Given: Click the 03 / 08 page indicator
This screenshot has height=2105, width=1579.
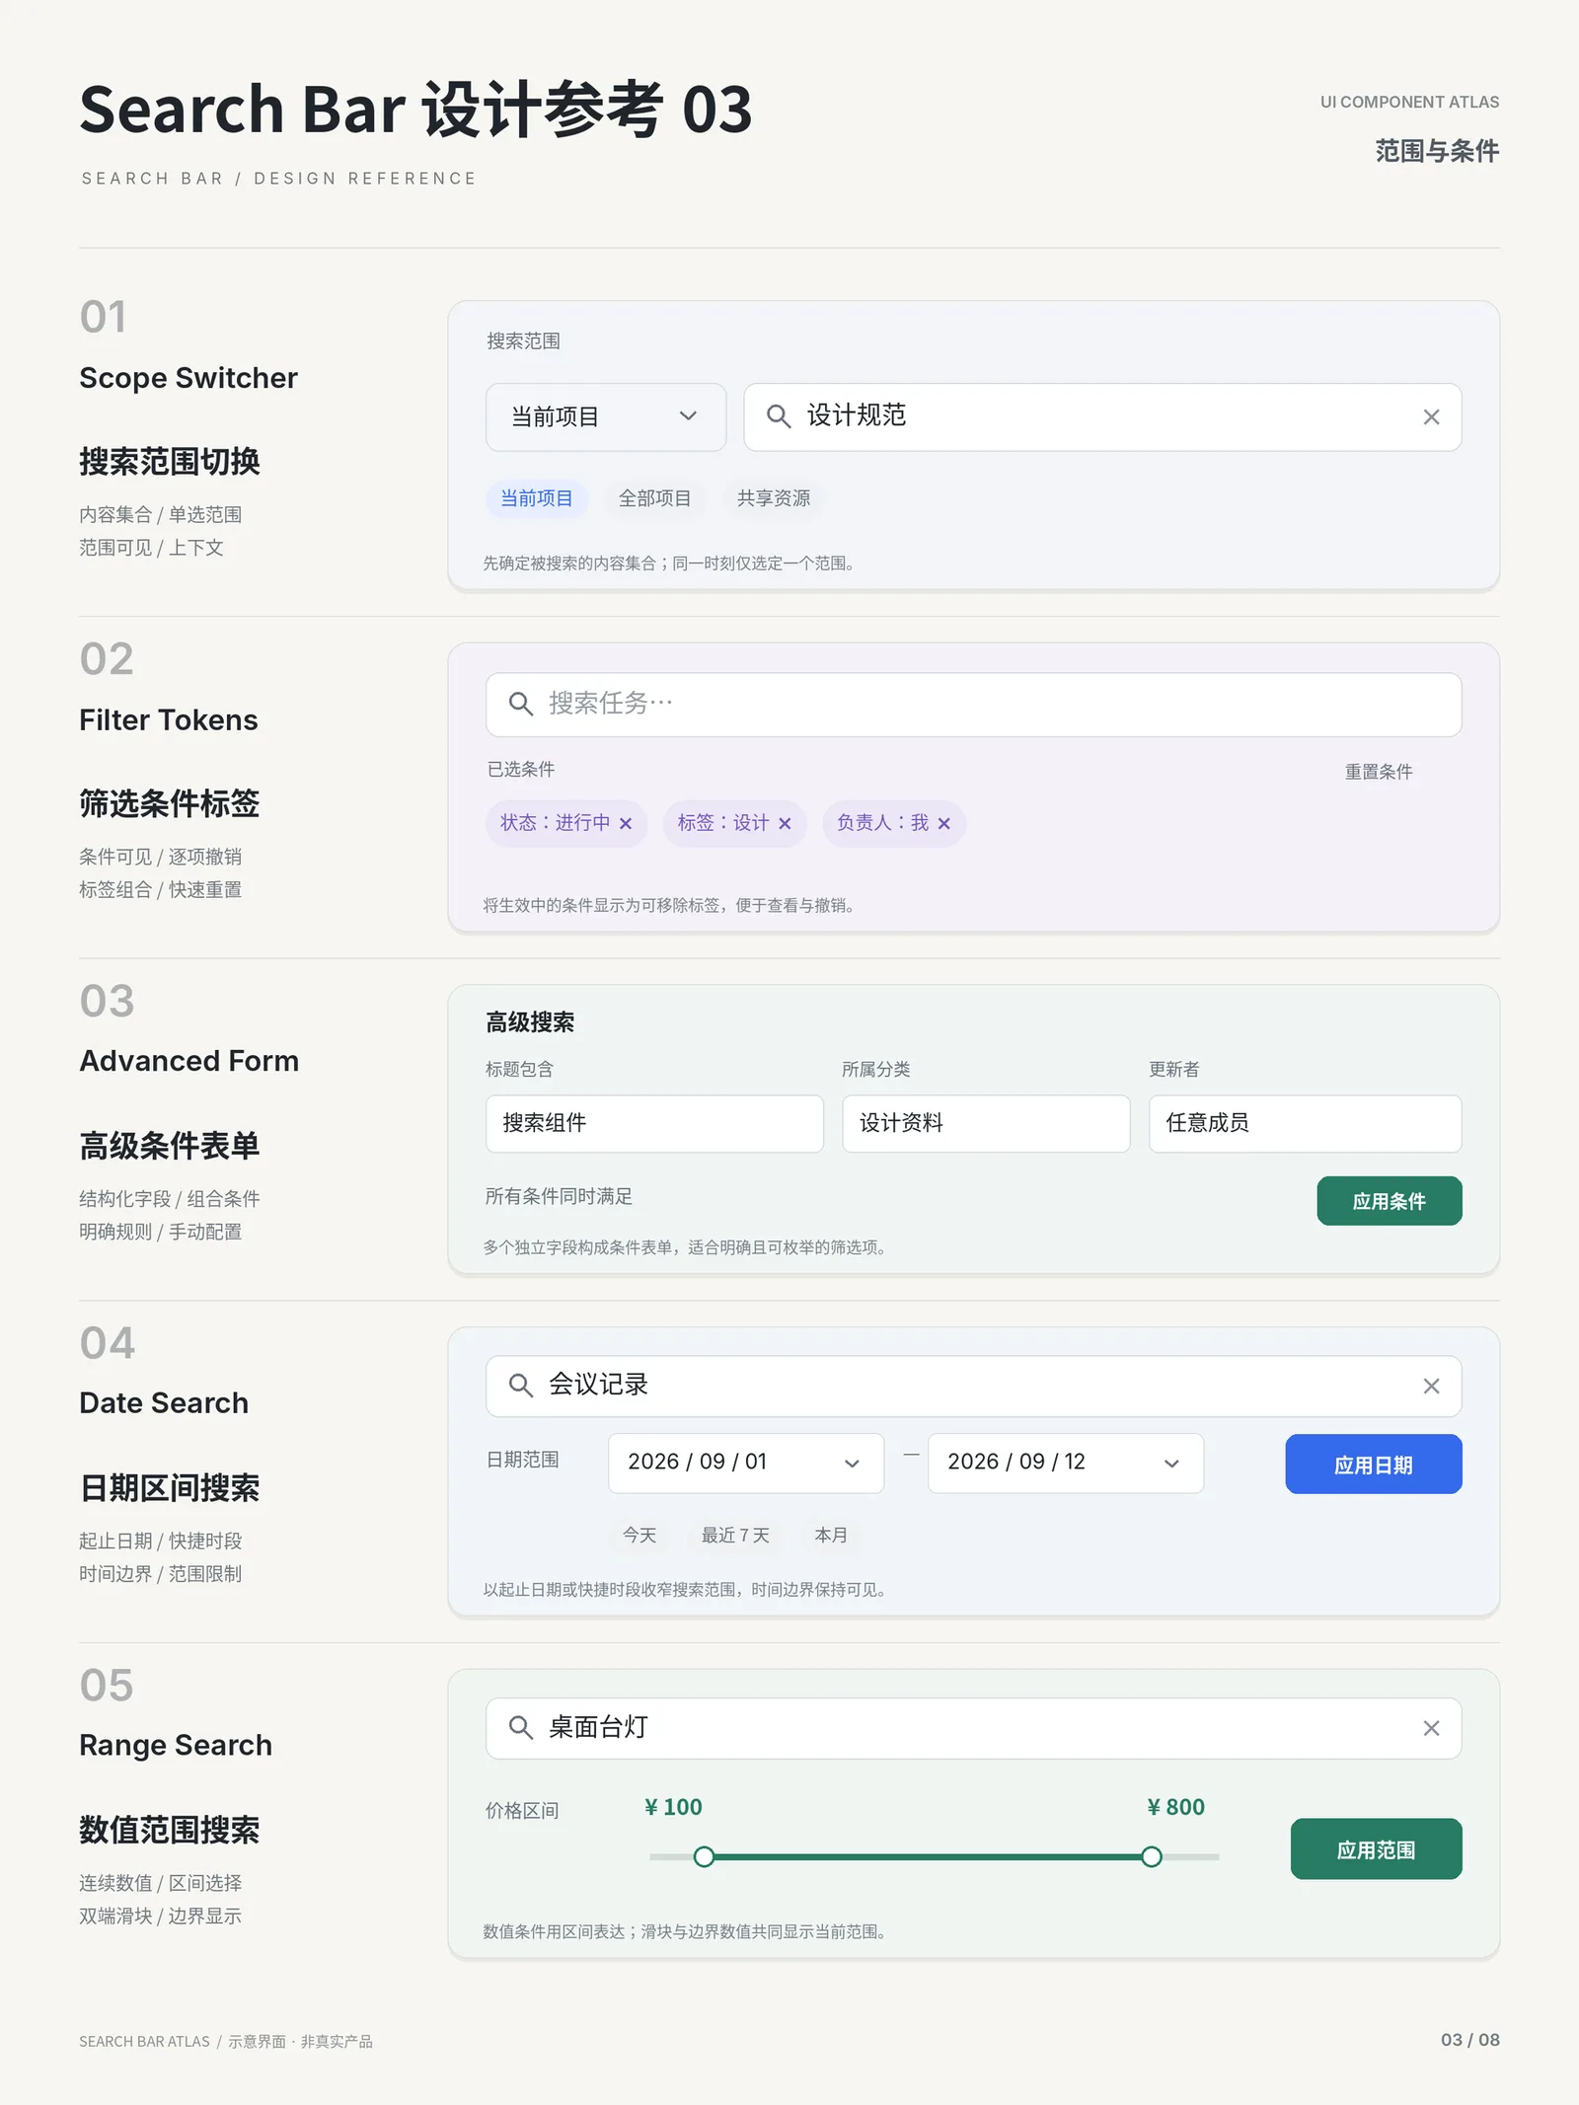Looking at the screenshot, I should click(x=1469, y=2040).
